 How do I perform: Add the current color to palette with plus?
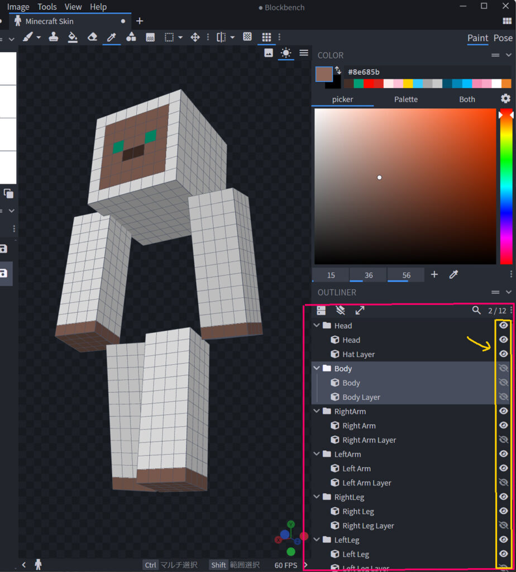coord(434,274)
